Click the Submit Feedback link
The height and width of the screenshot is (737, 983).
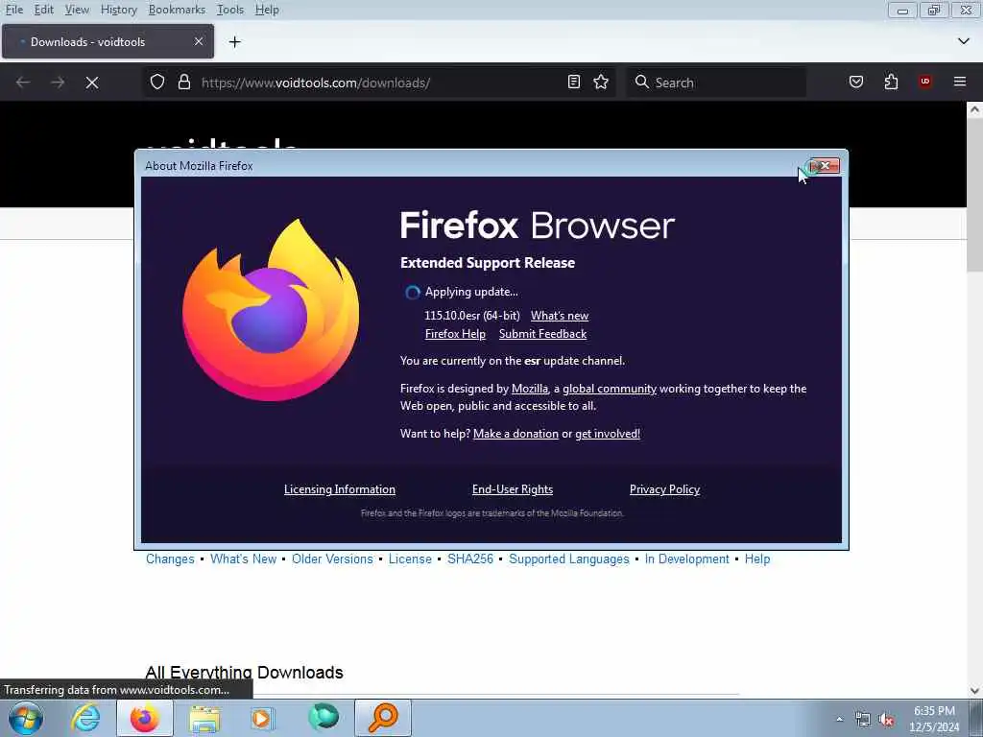543,334
